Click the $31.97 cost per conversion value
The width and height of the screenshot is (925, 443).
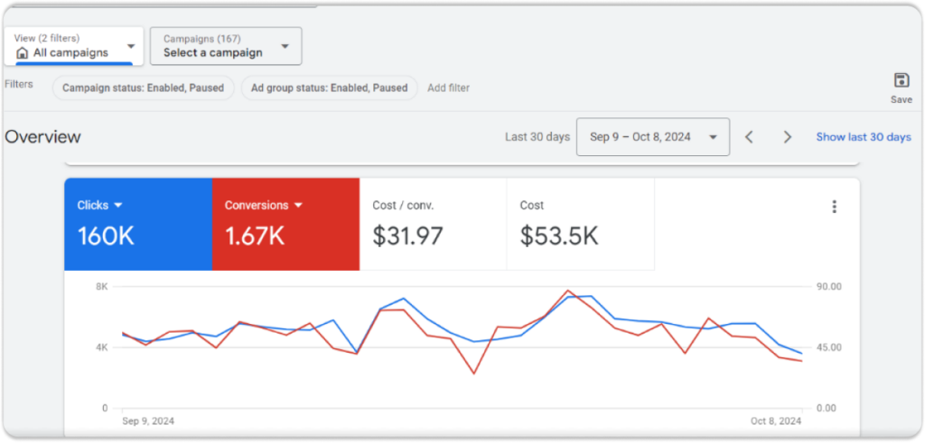[407, 236]
